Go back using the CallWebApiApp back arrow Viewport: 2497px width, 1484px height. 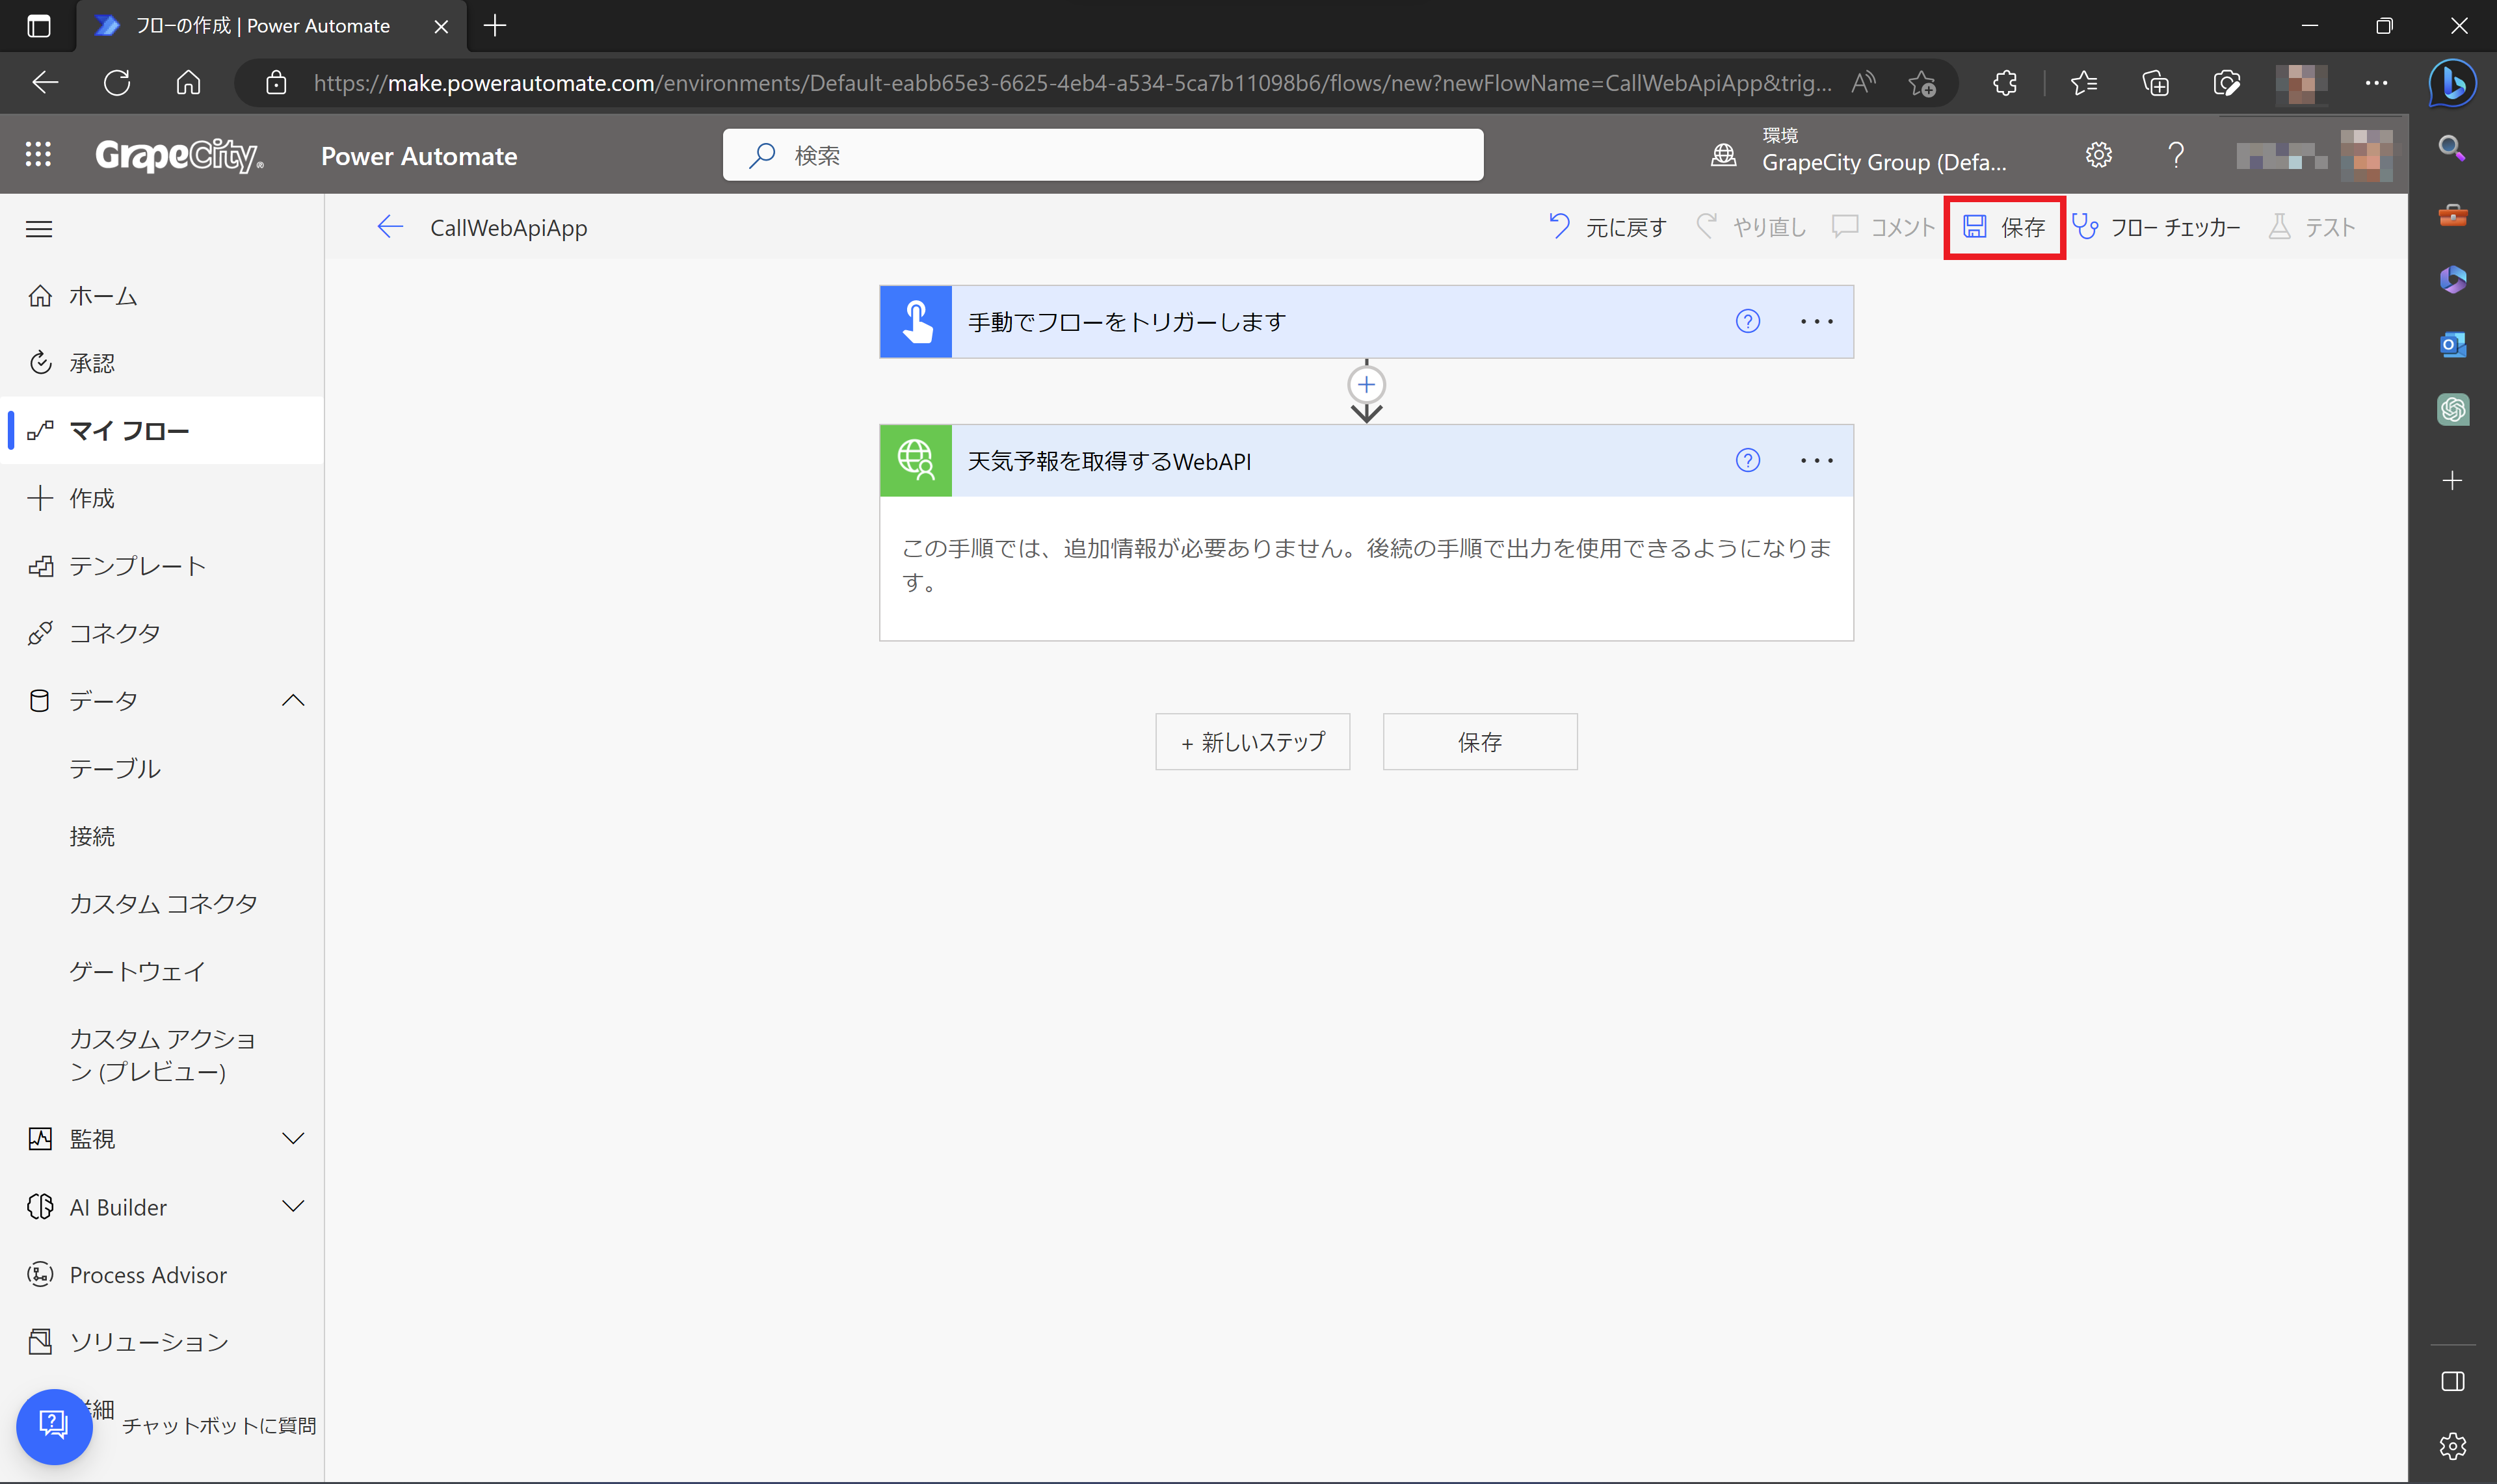click(x=390, y=227)
